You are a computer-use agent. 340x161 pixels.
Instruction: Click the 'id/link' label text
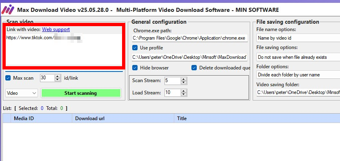(x=71, y=78)
